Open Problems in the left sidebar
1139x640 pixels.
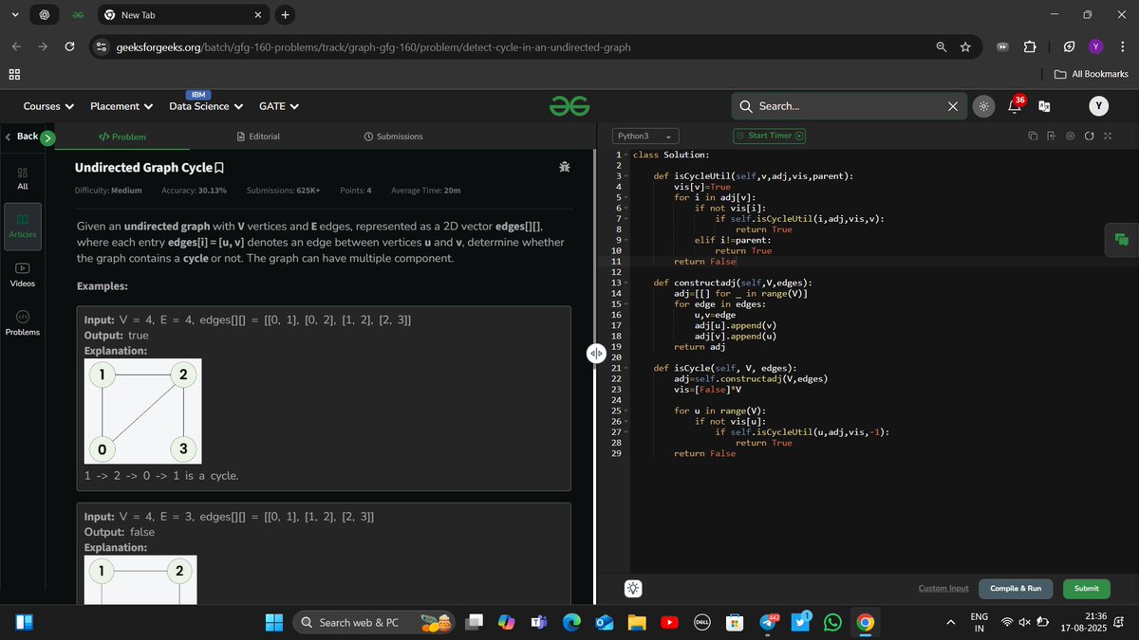click(23, 323)
